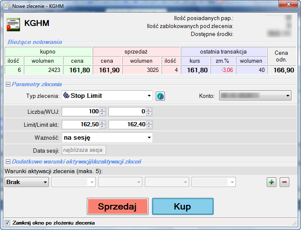Decrease the Liczba quantity of 100
The height and width of the screenshot is (230, 301).
pyautogui.click(x=102, y=113)
